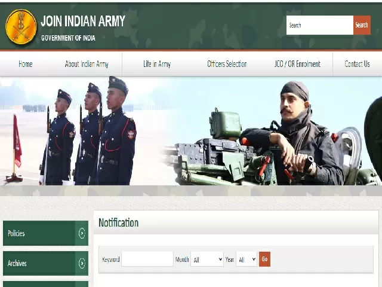Screen dimensions: 382x287
Task: Open About Indian Army menu
Action: (x=87, y=64)
